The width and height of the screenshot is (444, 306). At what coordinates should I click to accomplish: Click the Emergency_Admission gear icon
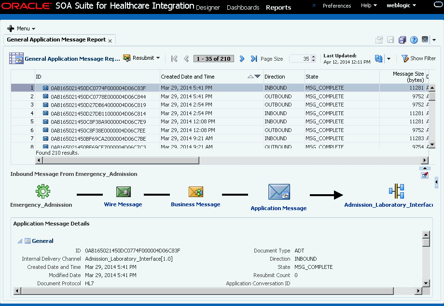43,191
